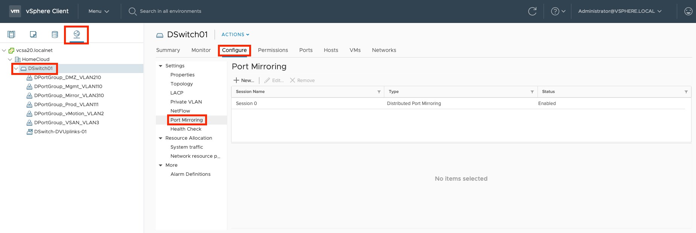Viewport: 696px width, 233px height.
Task: Click DPortGroup_Mirror_VLAN310 port group icon
Action: point(29,96)
